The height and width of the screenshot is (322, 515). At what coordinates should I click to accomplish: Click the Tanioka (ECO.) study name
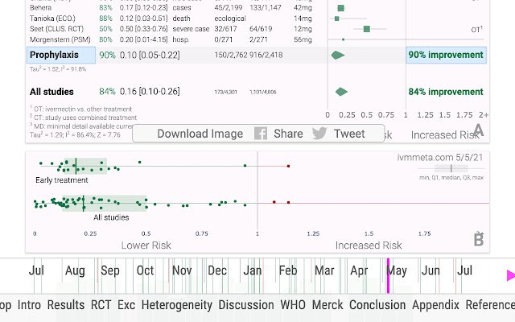tap(52, 19)
